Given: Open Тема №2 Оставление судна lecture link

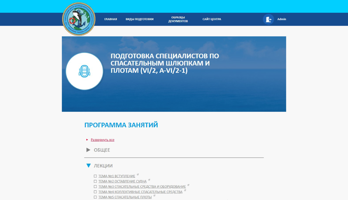Looking at the screenshot, I should (x=122, y=181).
